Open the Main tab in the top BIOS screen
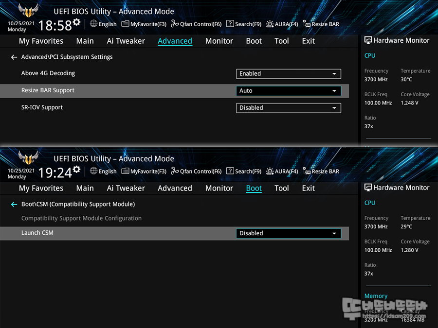 coord(85,41)
